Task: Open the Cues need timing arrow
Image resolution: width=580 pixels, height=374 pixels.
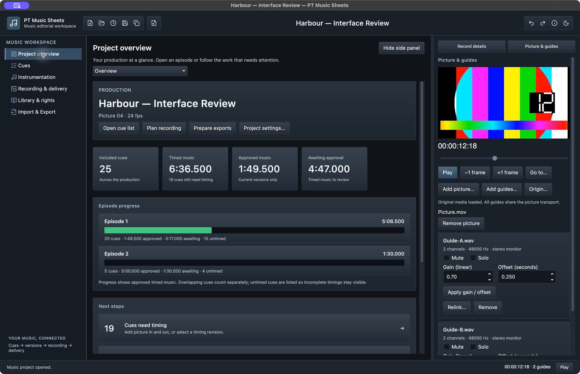Action: tap(402, 328)
